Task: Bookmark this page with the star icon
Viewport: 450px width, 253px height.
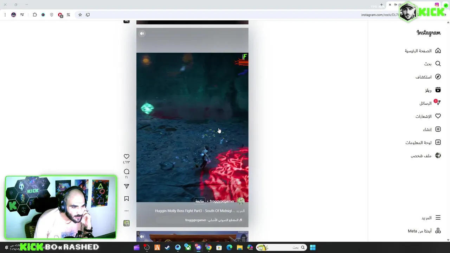Action: coord(80,15)
